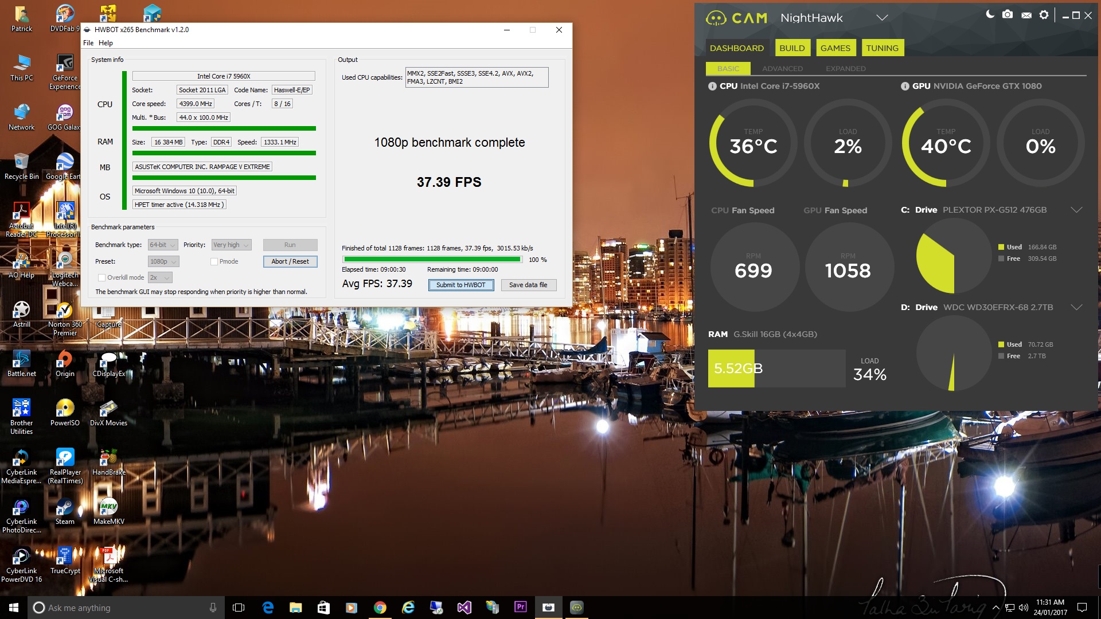Click the Used CPU capabilities text box
1101x619 pixels.
pyautogui.click(x=477, y=77)
